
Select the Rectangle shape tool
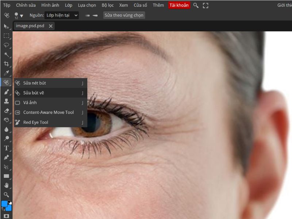click(6, 176)
